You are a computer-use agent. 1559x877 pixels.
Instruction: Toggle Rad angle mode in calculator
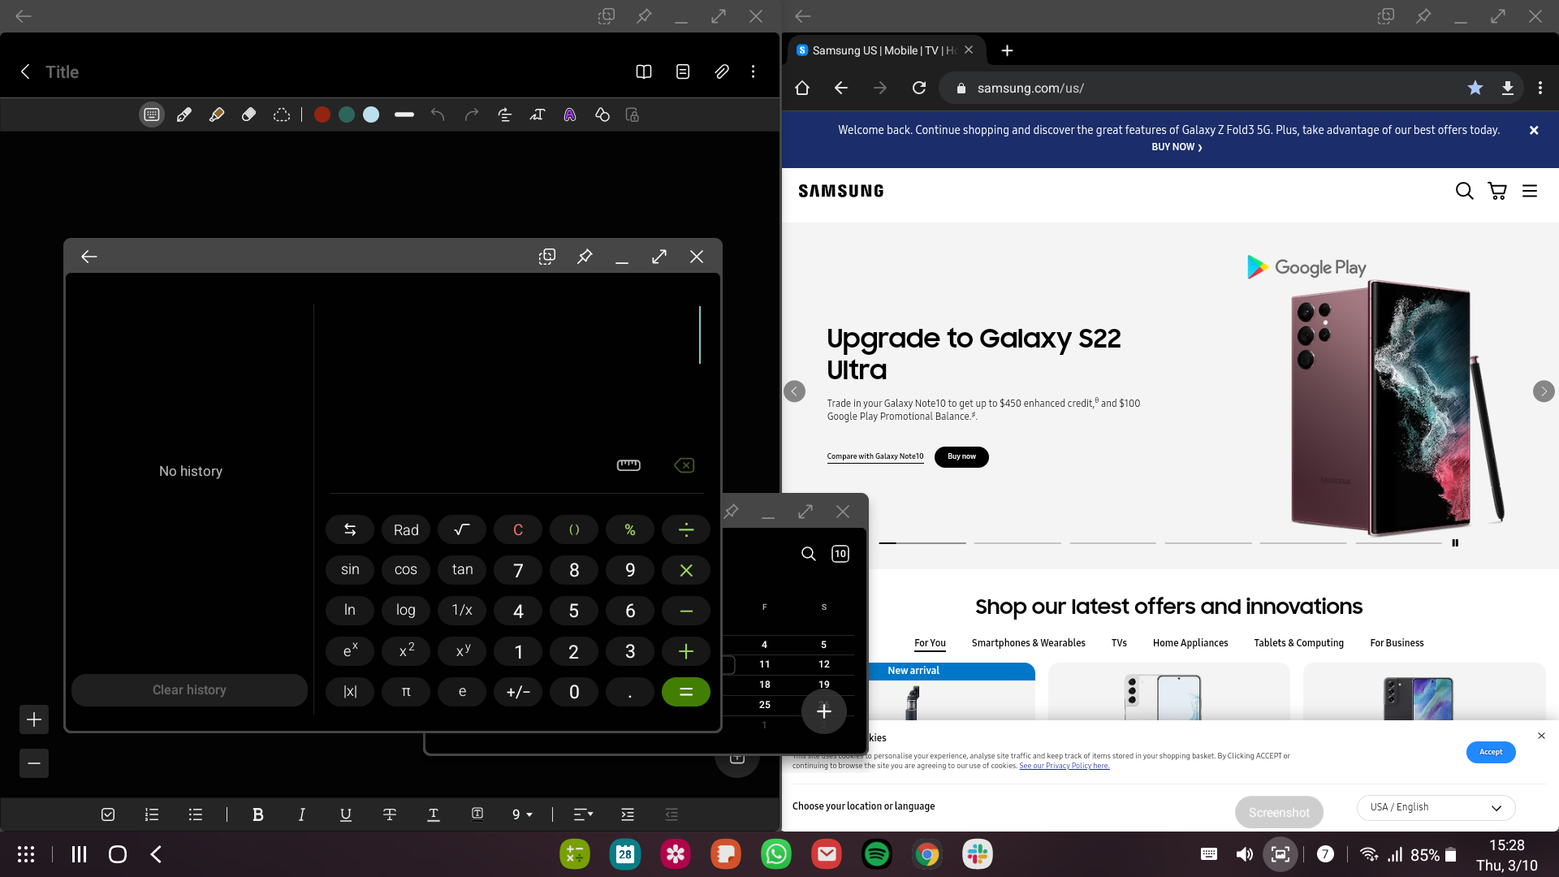click(406, 530)
